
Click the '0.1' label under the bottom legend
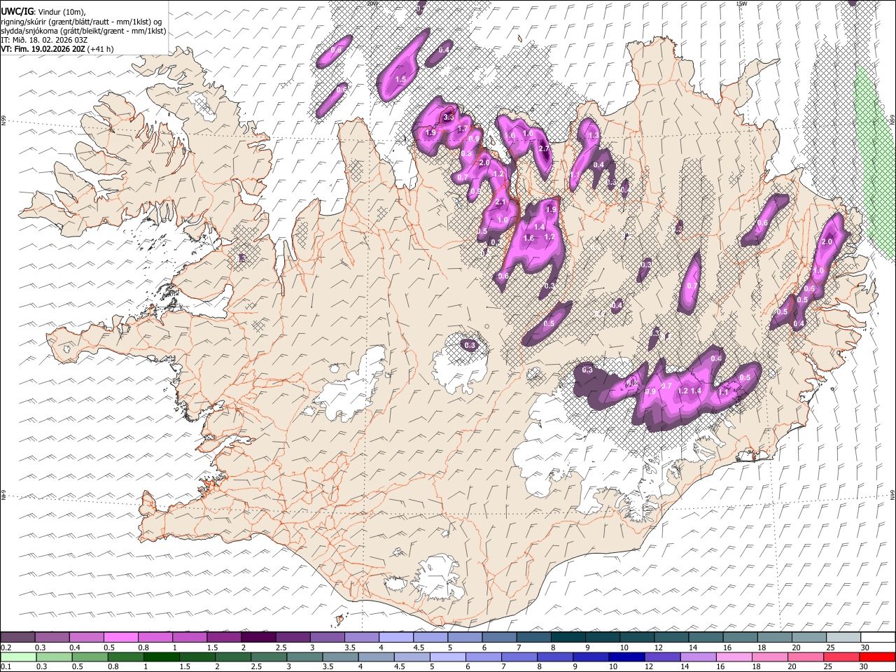click(x=5, y=667)
